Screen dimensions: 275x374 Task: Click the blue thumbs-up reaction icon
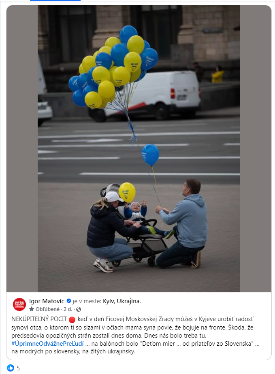[10, 368]
